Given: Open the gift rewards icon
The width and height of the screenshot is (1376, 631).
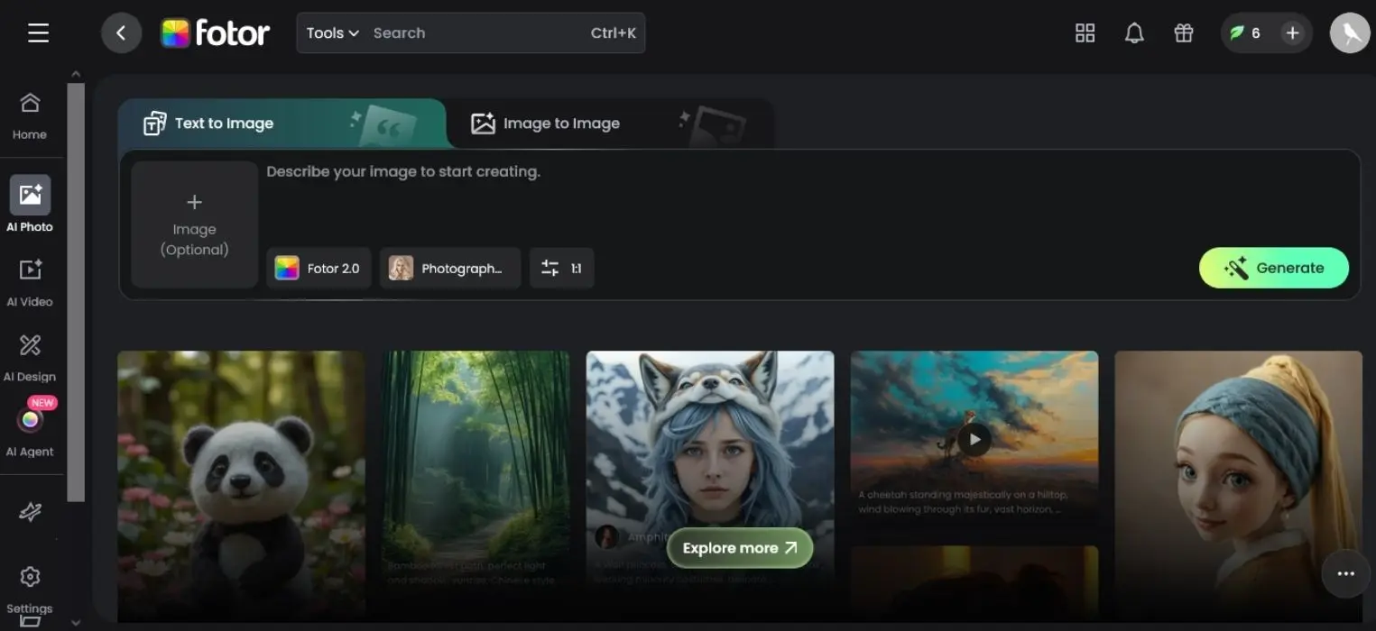Looking at the screenshot, I should tap(1183, 33).
